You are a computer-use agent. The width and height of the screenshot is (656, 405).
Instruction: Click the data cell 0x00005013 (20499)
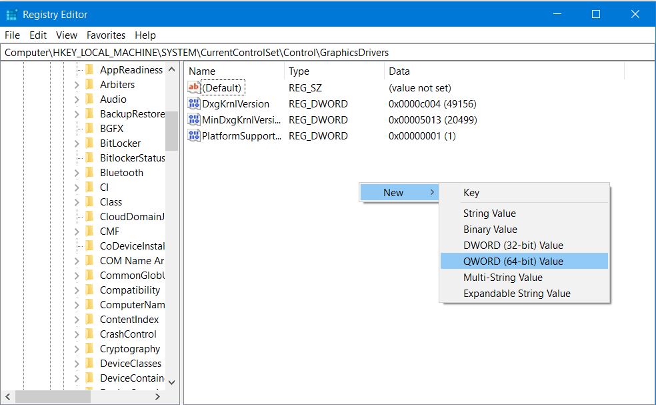(x=433, y=120)
